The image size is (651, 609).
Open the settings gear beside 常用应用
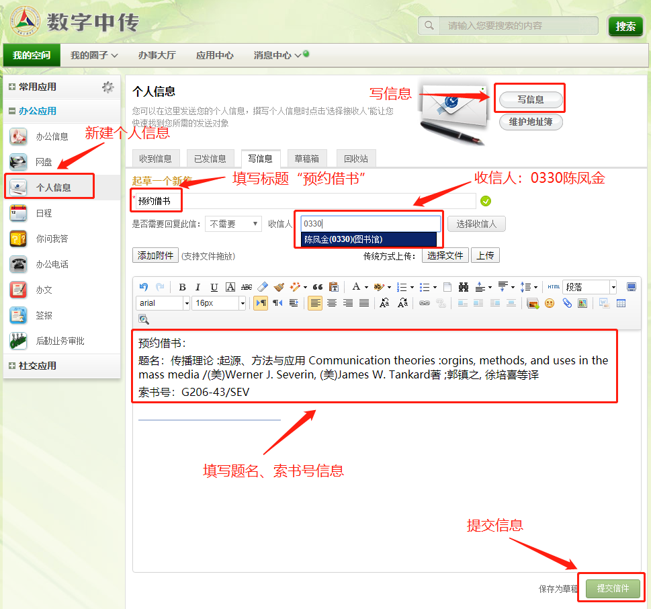click(x=107, y=87)
